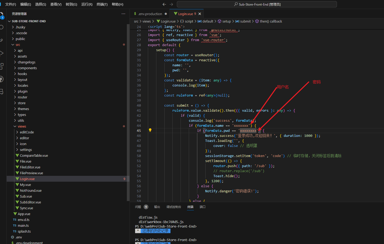The image size is (384, 244).
Task: Open My.vue in explorer
Action: tap(25, 185)
